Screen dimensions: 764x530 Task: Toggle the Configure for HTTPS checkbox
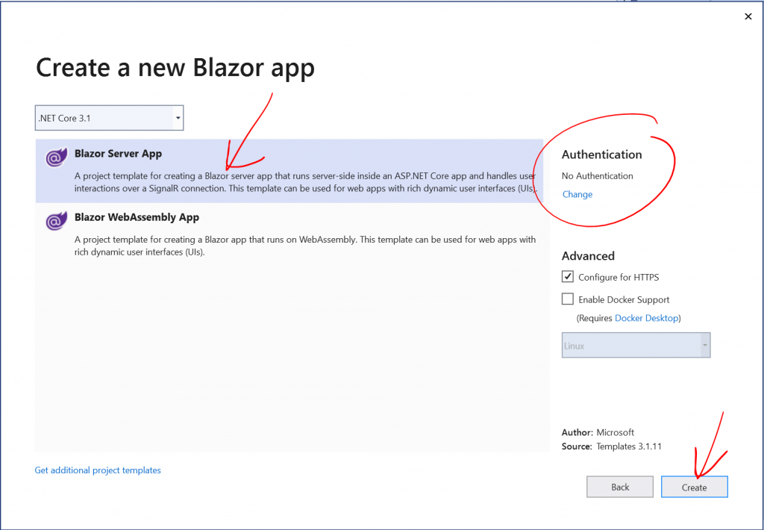pyautogui.click(x=567, y=276)
